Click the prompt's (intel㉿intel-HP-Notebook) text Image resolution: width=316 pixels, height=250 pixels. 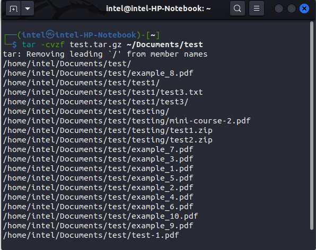[79, 35]
